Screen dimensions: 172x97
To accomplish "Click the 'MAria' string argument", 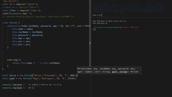I will click(38, 75).
